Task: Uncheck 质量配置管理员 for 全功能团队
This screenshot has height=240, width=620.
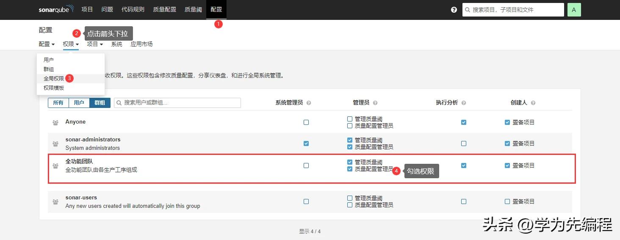Action: [x=350, y=169]
